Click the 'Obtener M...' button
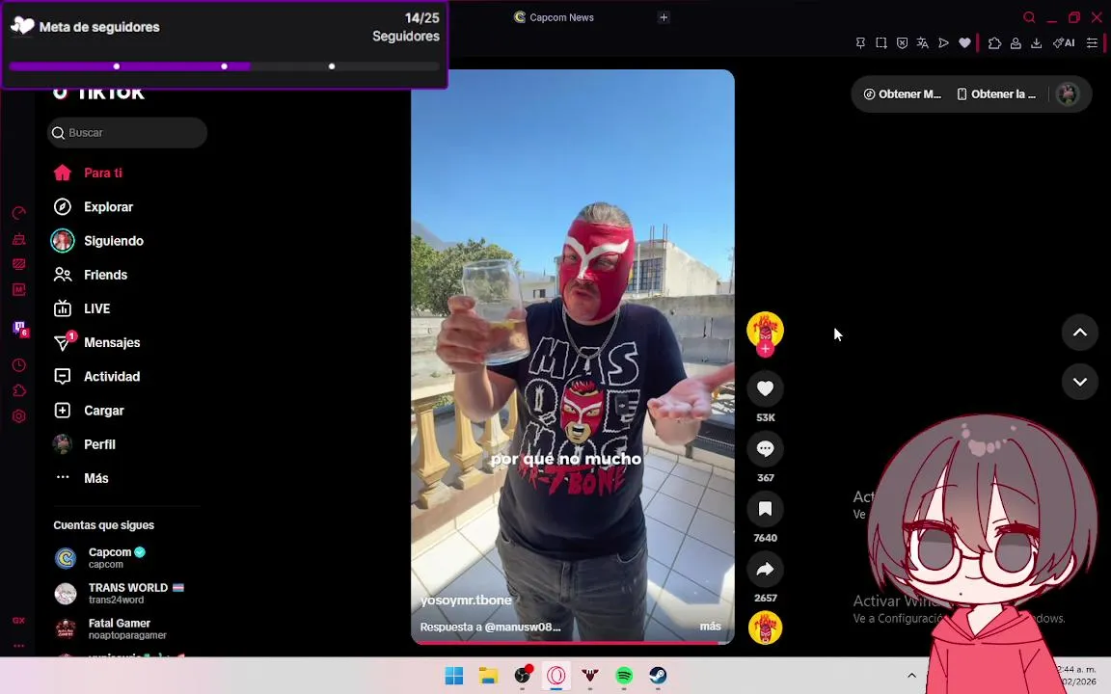The image size is (1111, 694). point(902,94)
